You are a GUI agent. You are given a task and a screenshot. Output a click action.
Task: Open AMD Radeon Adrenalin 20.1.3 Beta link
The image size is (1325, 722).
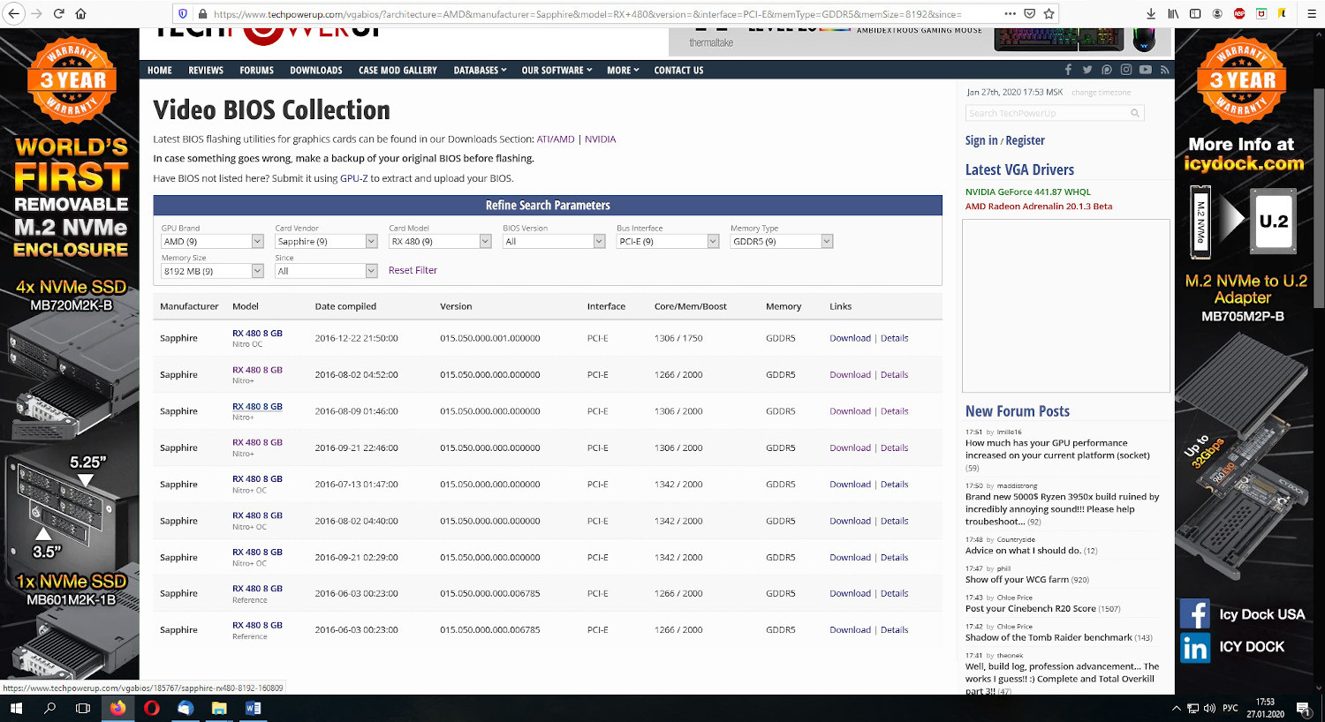click(x=1039, y=207)
